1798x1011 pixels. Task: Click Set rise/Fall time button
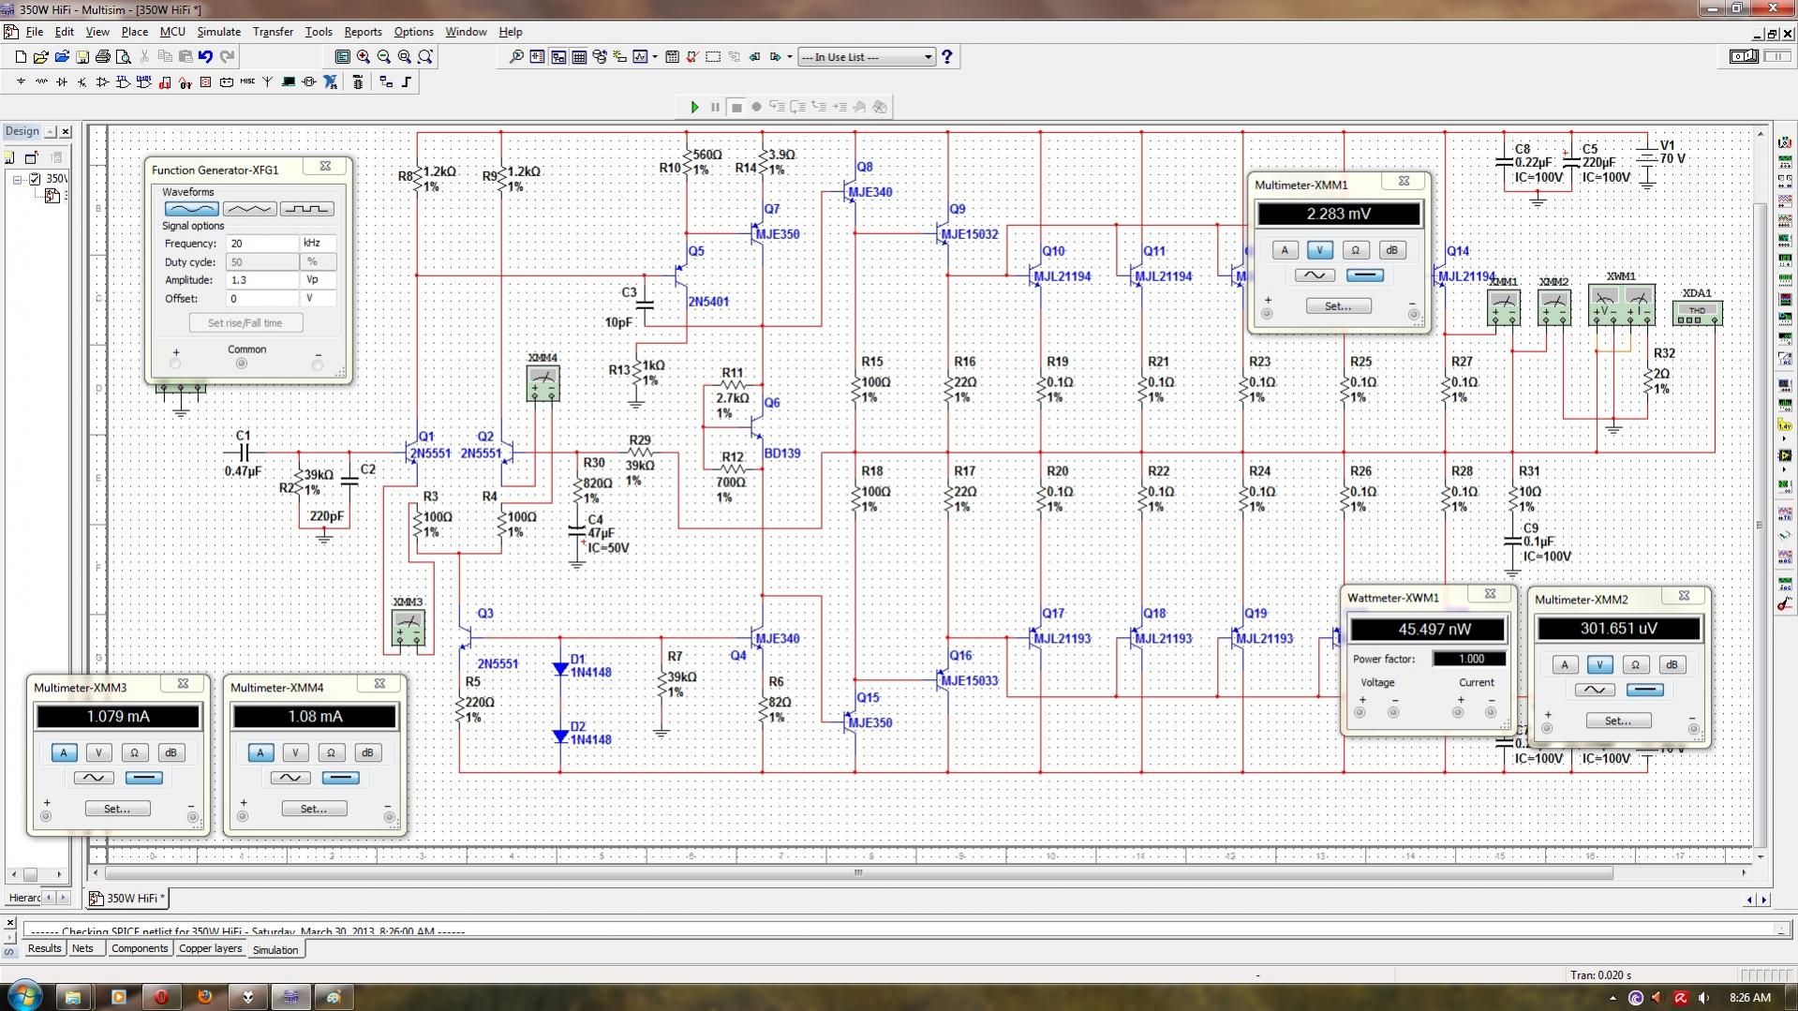pos(245,322)
